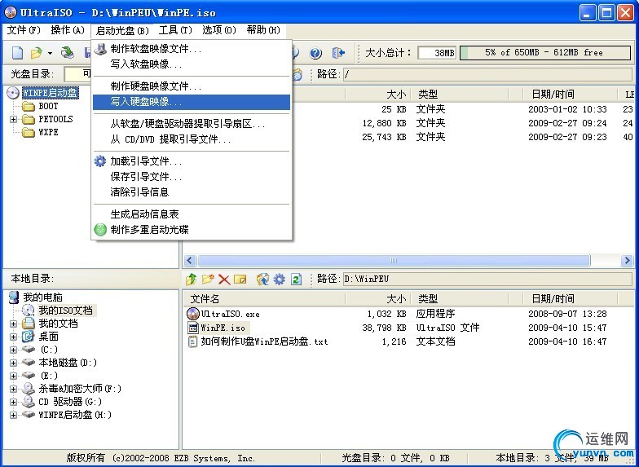Choose 加载引导文件... menu entry
Screen dimensions: 639x467
click(192, 161)
